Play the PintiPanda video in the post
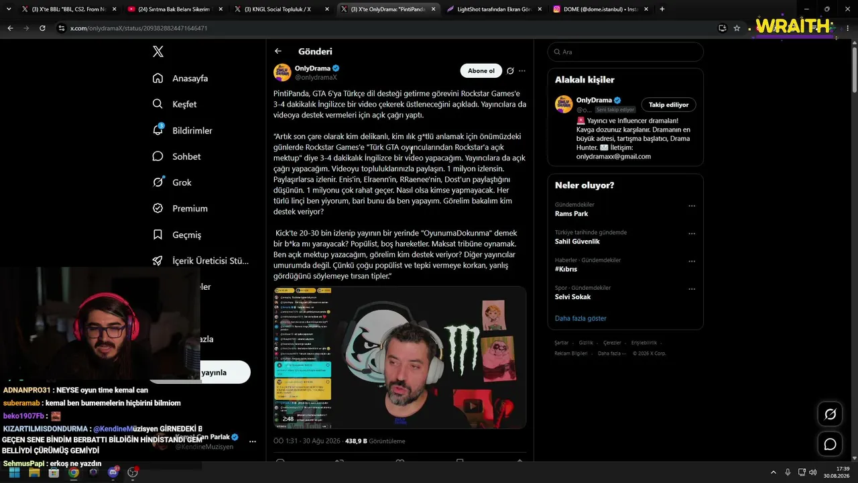The width and height of the screenshot is (858, 483). [400, 358]
